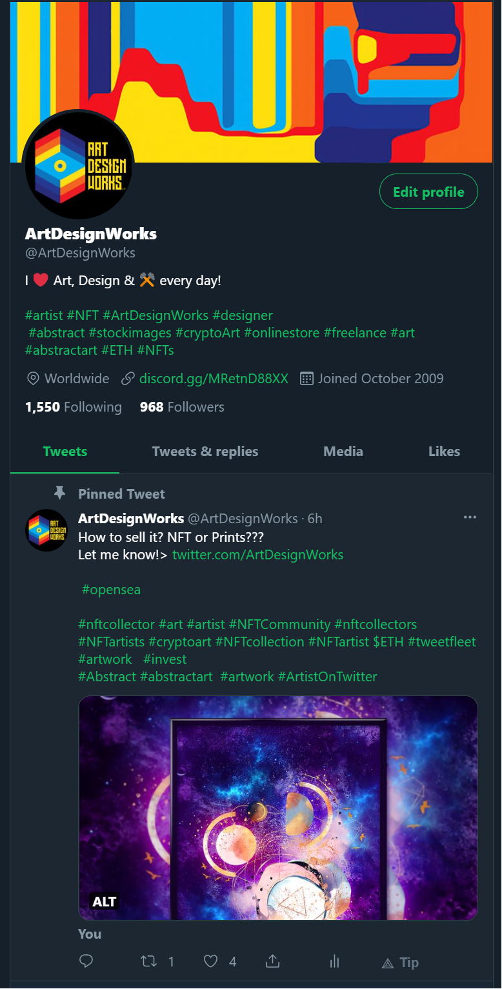Click the small avatar beside pinned tweet
502x989 pixels.
click(46, 530)
